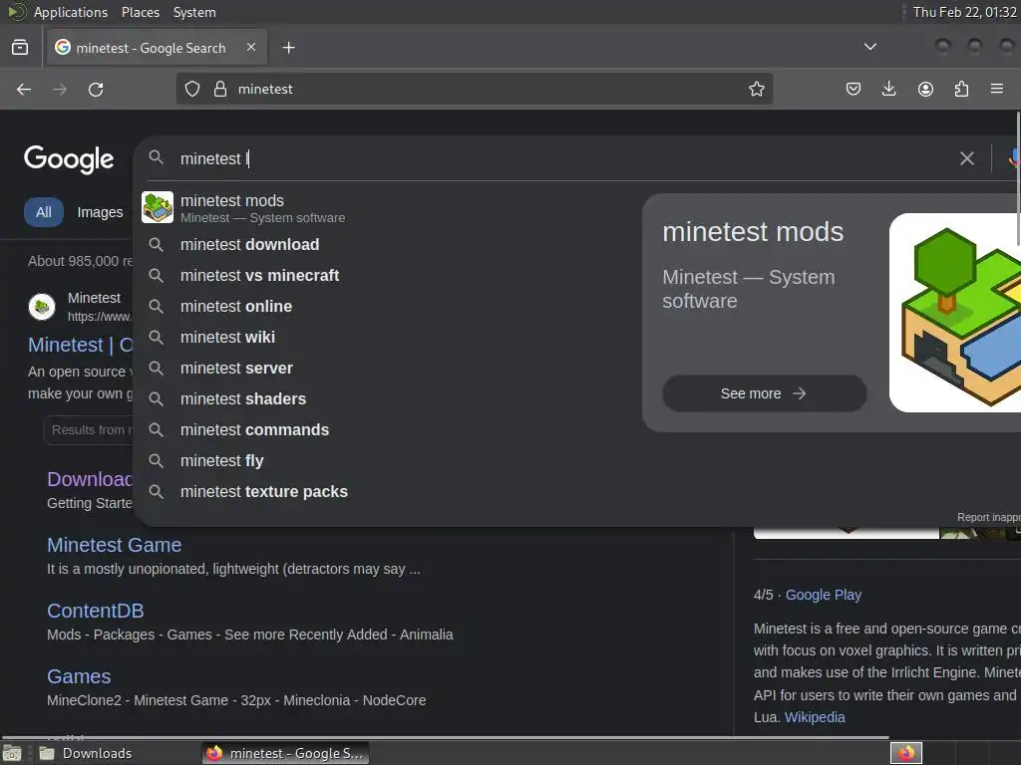Image resolution: width=1021 pixels, height=765 pixels.
Task: Close the minetest Google Search tab
Action: click(250, 47)
